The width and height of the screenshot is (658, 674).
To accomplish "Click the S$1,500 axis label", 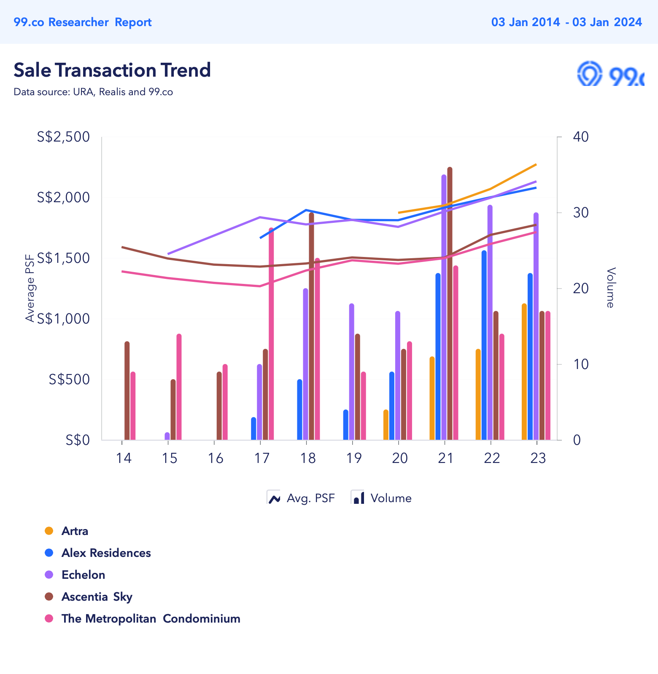I will pyautogui.click(x=63, y=258).
